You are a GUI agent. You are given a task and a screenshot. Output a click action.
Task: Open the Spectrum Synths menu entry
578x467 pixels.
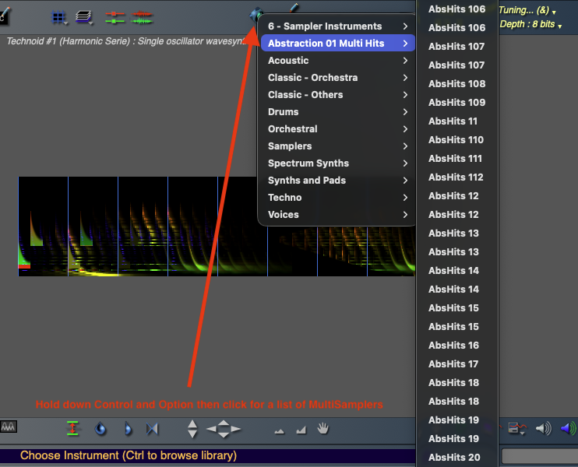click(x=337, y=163)
